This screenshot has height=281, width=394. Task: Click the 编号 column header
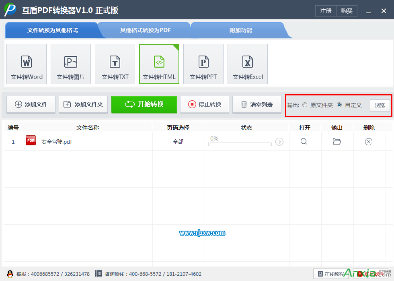pos(13,128)
